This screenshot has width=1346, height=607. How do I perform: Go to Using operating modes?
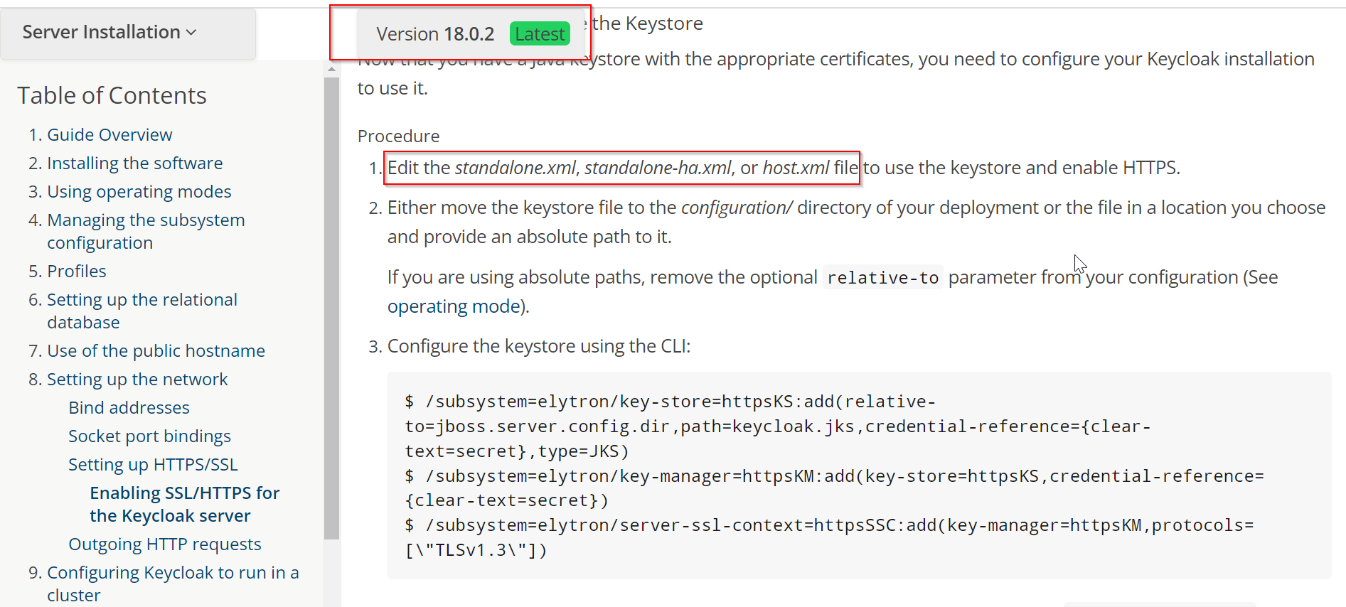coord(139,191)
